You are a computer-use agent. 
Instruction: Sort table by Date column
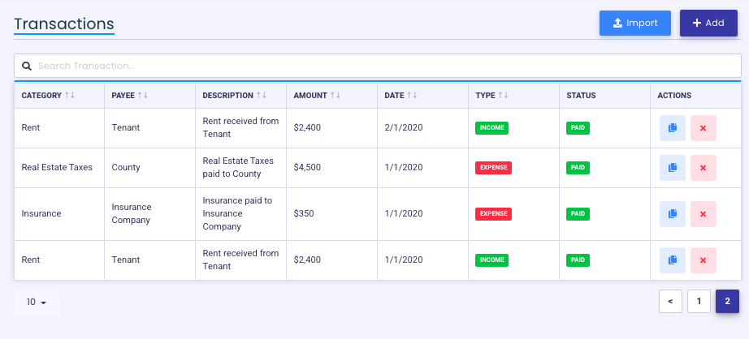pos(412,96)
